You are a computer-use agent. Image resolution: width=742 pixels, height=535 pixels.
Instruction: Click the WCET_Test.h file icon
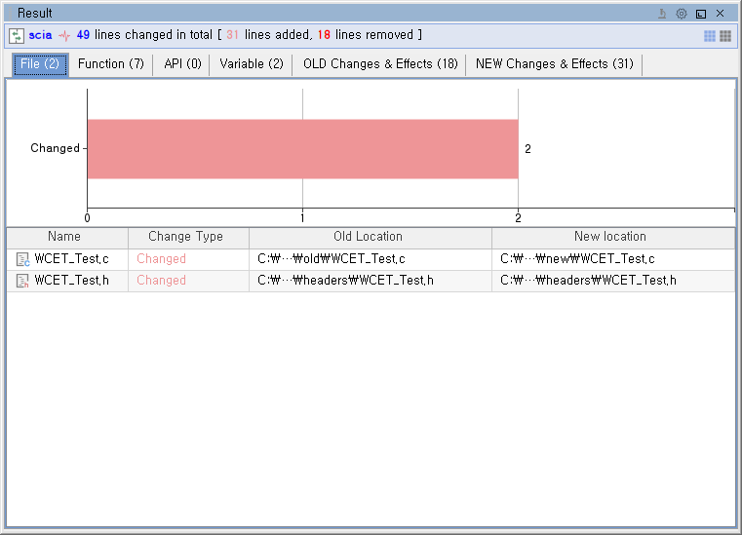click(23, 281)
